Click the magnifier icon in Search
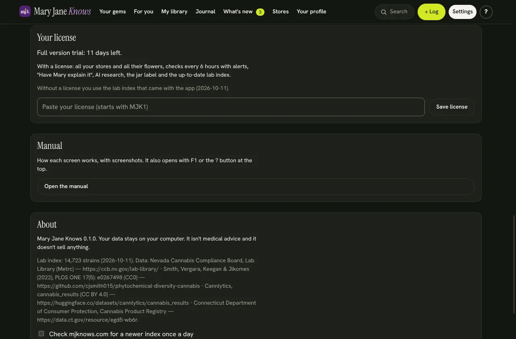Viewport: 516px width, 339px height. (384, 12)
